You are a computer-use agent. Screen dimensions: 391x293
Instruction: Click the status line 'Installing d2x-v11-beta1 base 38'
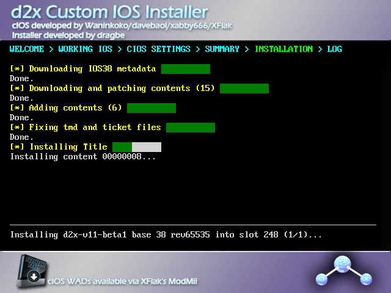pos(166,234)
